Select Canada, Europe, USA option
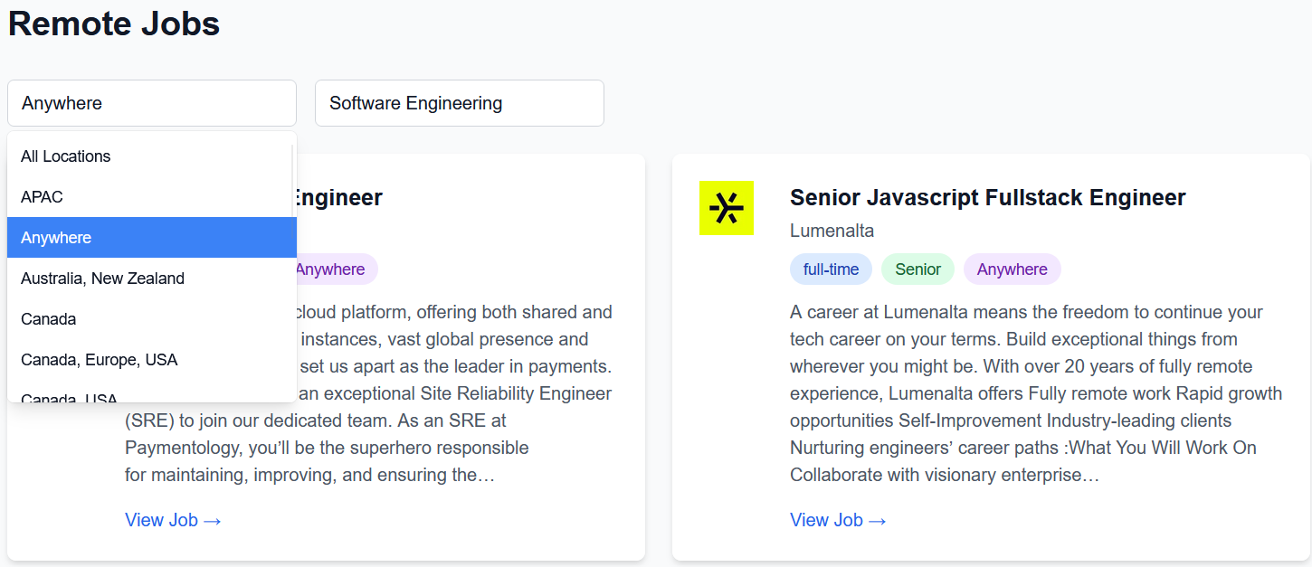The height and width of the screenshot is (567, 1312). [99, 360]
